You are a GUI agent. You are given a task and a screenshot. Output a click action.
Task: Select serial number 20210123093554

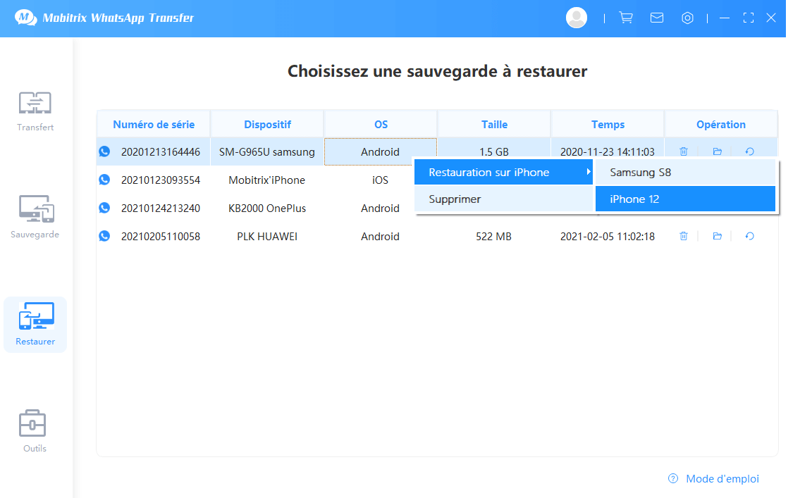click(x=161, y=180)
